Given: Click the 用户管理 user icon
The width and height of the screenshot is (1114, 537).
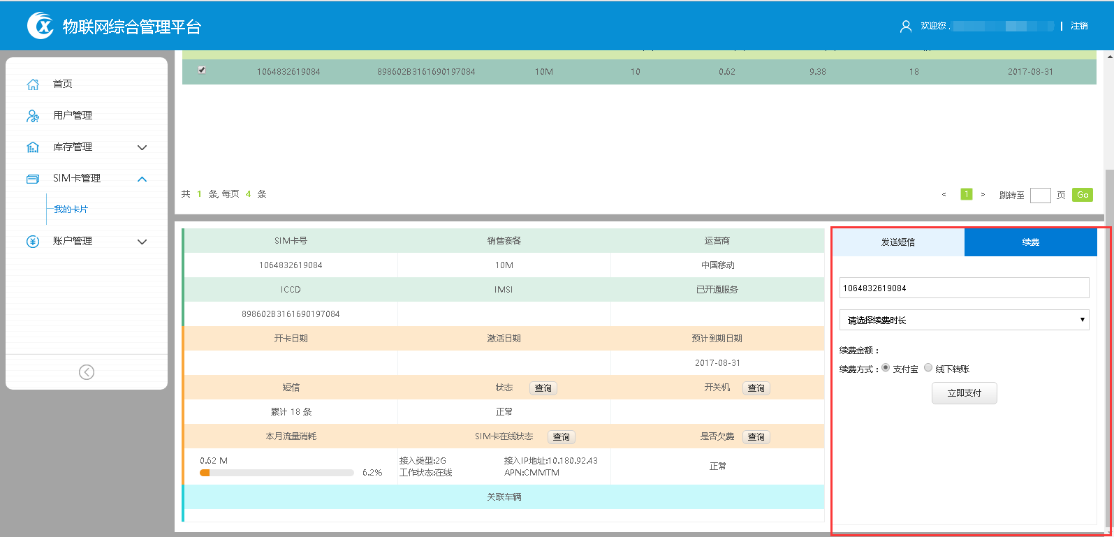Looking at the screenshot, I should tap(33, 116).
